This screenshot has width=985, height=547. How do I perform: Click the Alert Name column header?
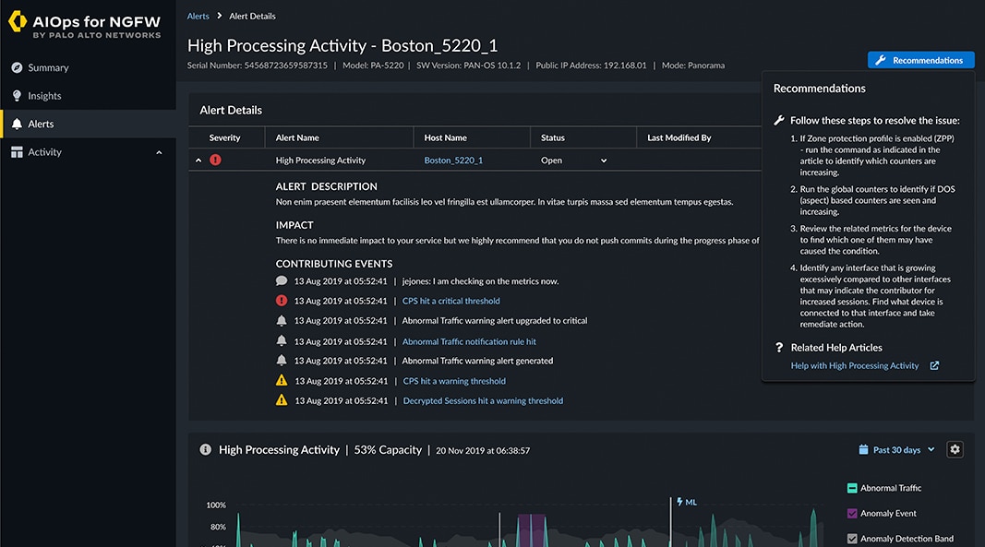[x=297, y=137]
